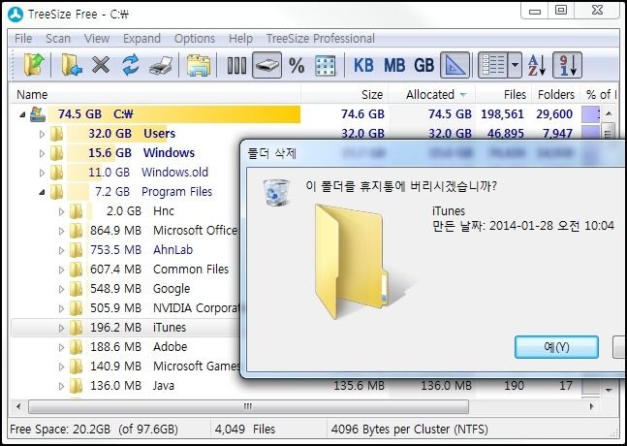This screenshot has width=627, height=446.
Task: Click the 198,561 files value for C:\
Action: (502, 114)
